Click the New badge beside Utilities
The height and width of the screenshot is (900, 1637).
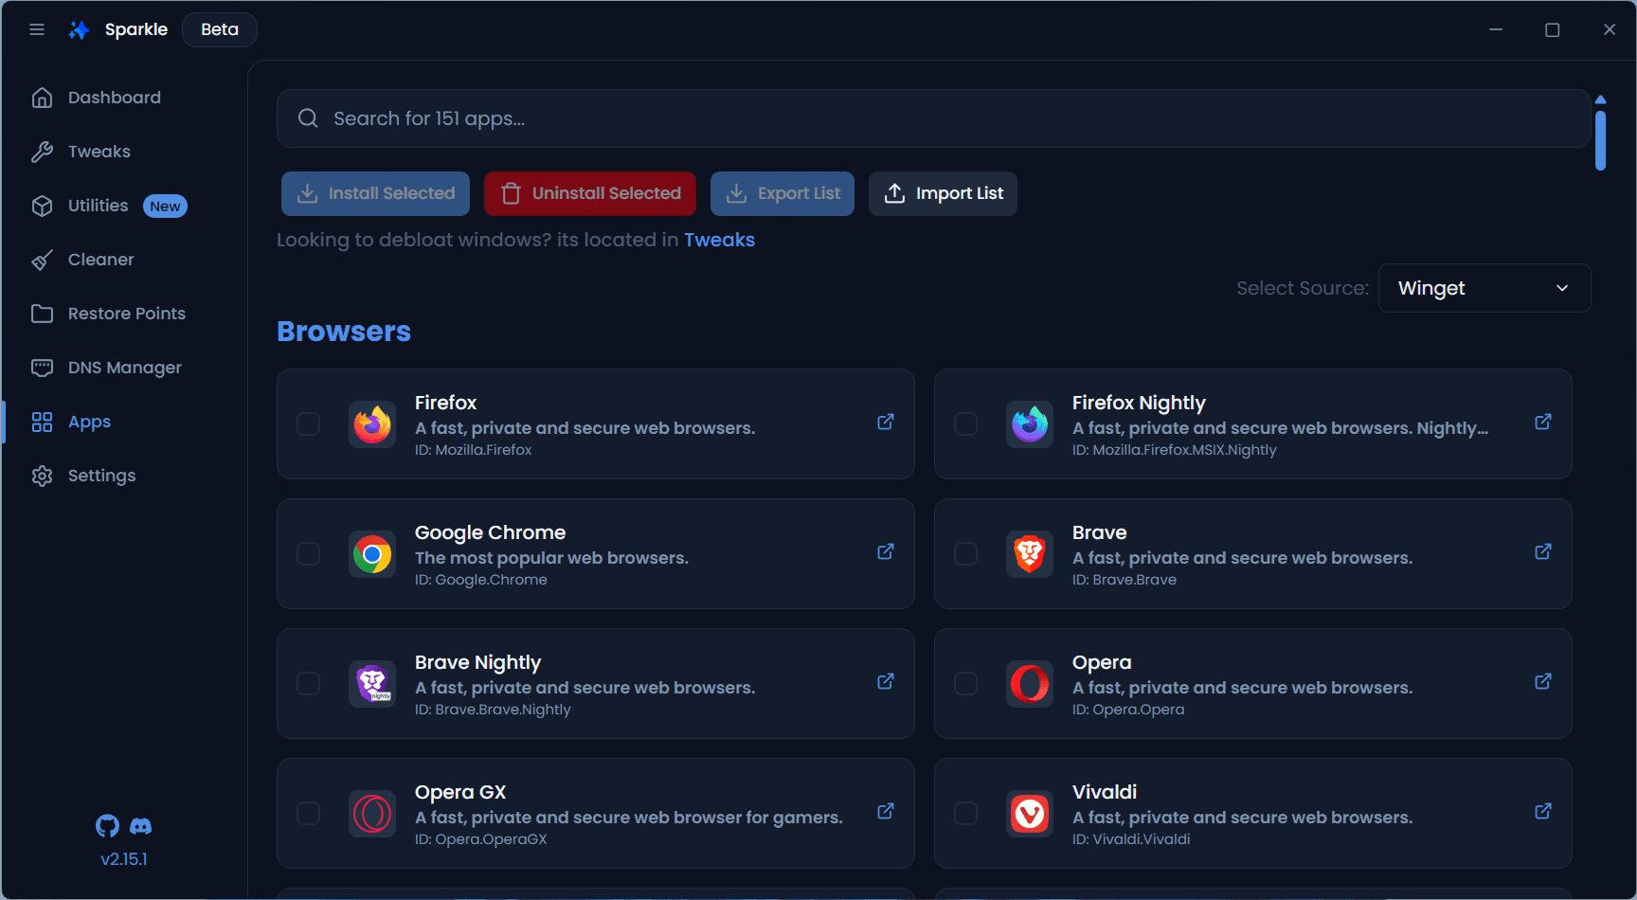165,207
